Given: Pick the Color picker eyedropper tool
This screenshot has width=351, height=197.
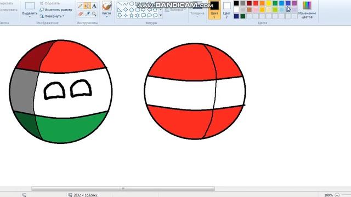Looking at the screenshot, I should (x=87, y=14).
